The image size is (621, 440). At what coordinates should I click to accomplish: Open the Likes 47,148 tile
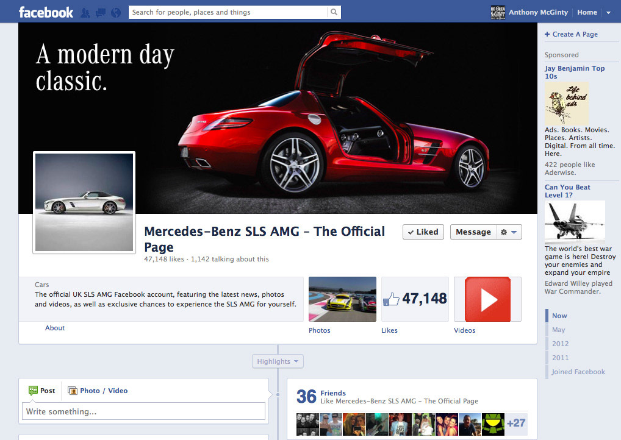click(x=415, y=299)
